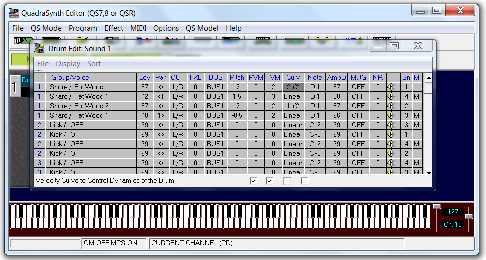Viewport: 486px width, 260px height.
Task: Click speaker icon for Snare FatWood 2 row
Action: pos(391,106)
